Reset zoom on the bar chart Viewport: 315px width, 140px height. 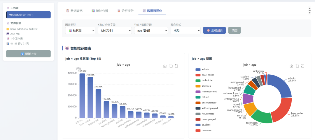pos(176,66)
